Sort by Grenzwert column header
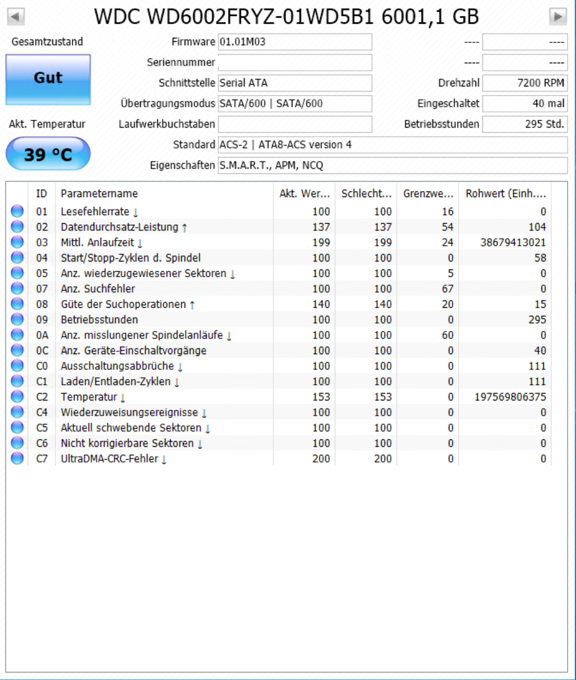Image resolution: width=576 pixels, height=680 pixels. pyautogui.click(x=428, y=194)
